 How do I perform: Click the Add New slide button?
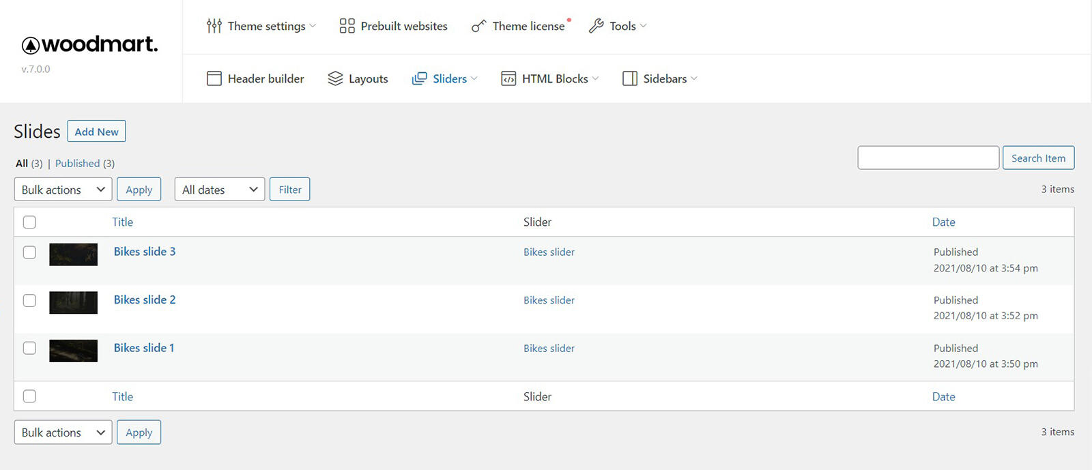click(x=96, y=131)
